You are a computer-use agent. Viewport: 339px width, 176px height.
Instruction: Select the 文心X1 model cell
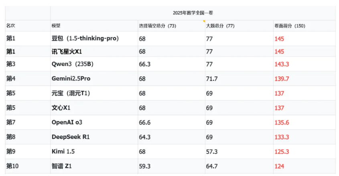(94, 108)
